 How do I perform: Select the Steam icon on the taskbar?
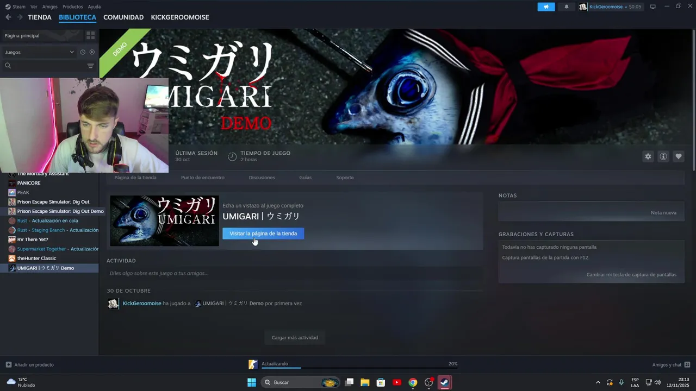444,382
